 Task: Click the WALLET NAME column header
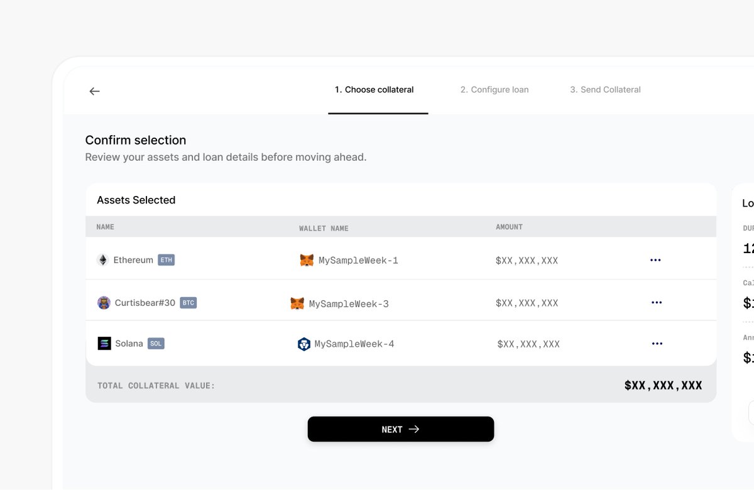pos(324,228)
